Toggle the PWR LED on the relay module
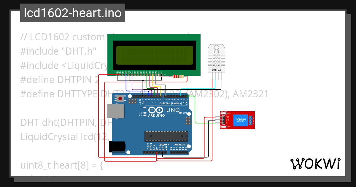This screenshot has width=356, height=187. point(223,113)
